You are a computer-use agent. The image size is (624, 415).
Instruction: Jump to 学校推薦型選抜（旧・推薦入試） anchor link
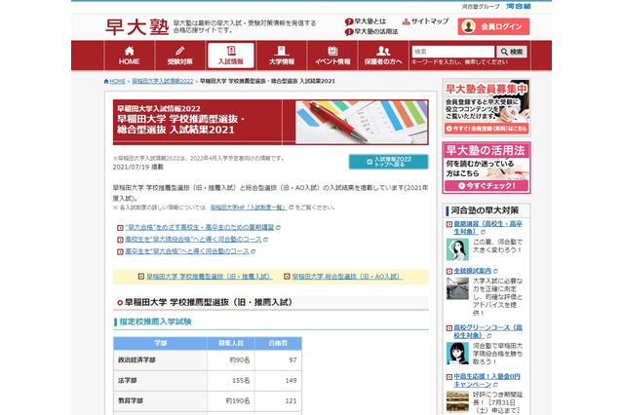(210, 277)
